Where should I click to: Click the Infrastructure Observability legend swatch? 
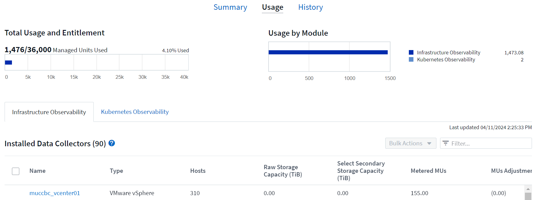coord(411,53)
